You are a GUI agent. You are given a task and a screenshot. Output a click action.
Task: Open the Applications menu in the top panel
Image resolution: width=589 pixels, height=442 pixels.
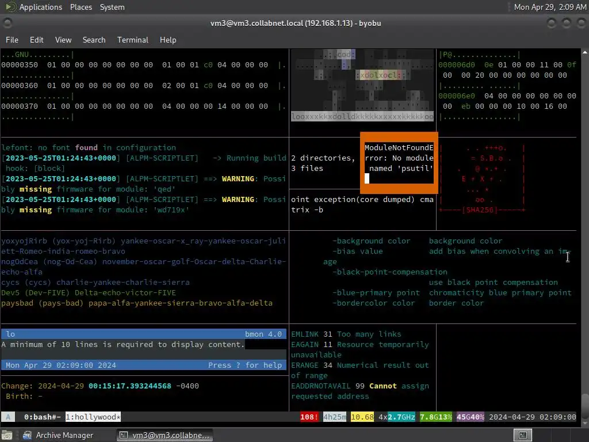click(x=41, y=7)
